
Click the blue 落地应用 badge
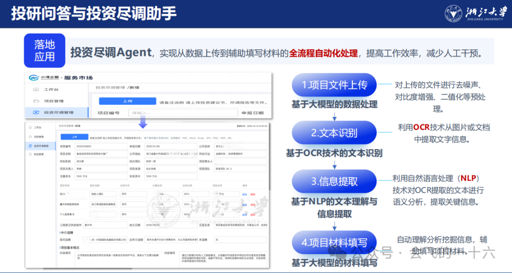pos(45,51)
